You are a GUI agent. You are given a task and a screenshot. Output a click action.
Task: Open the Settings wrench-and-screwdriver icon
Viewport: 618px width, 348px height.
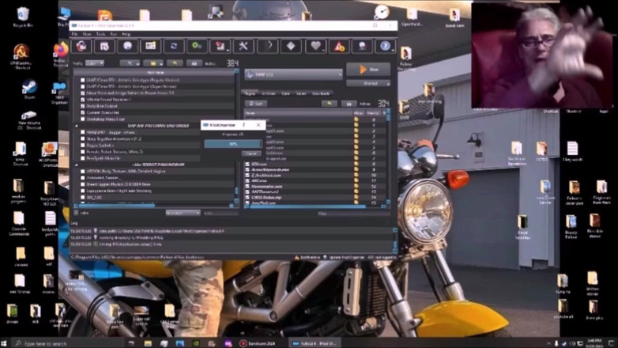pos(243,47)
